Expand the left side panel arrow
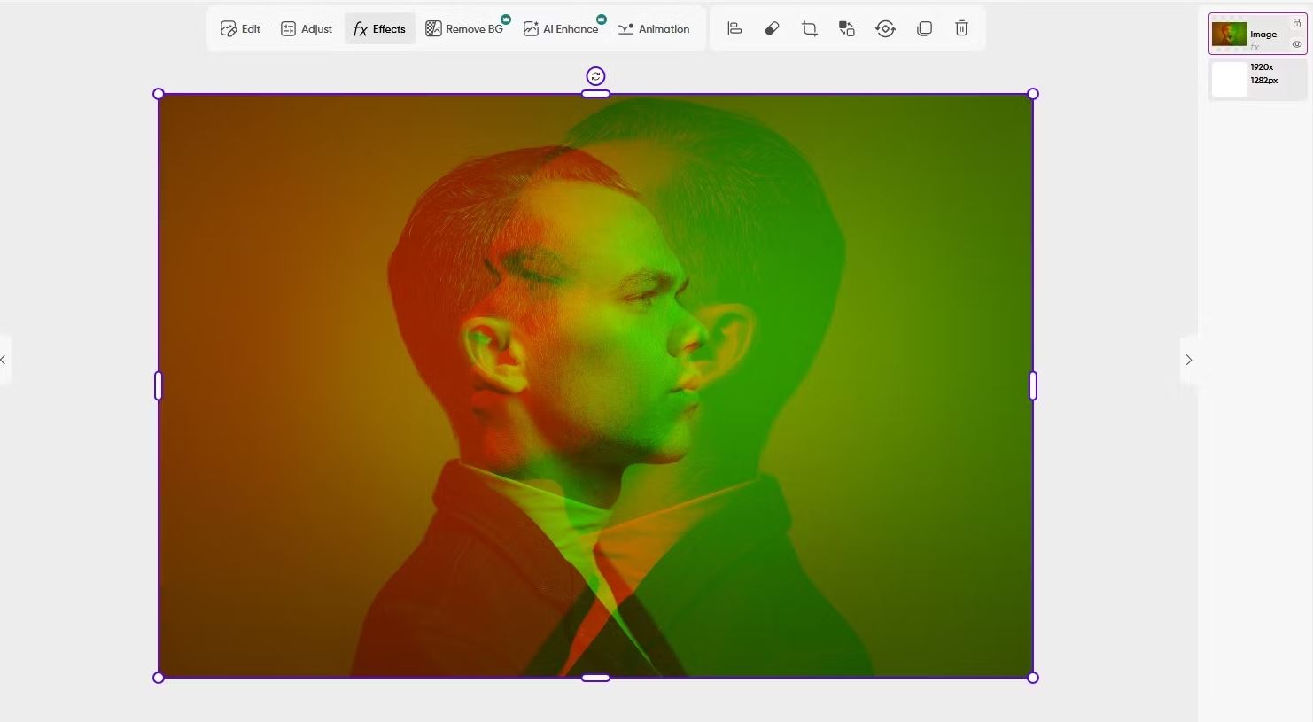 [4, 360]
